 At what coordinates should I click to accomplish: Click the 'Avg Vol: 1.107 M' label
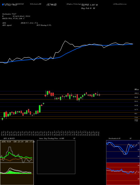pos(89,5)
